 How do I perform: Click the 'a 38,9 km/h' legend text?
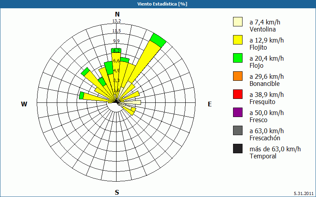[x=267, y=95]
